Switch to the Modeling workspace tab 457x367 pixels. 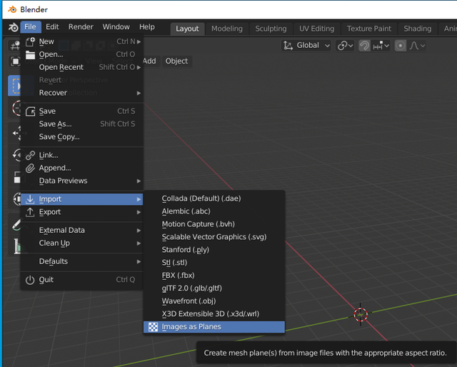pos(227,29)
